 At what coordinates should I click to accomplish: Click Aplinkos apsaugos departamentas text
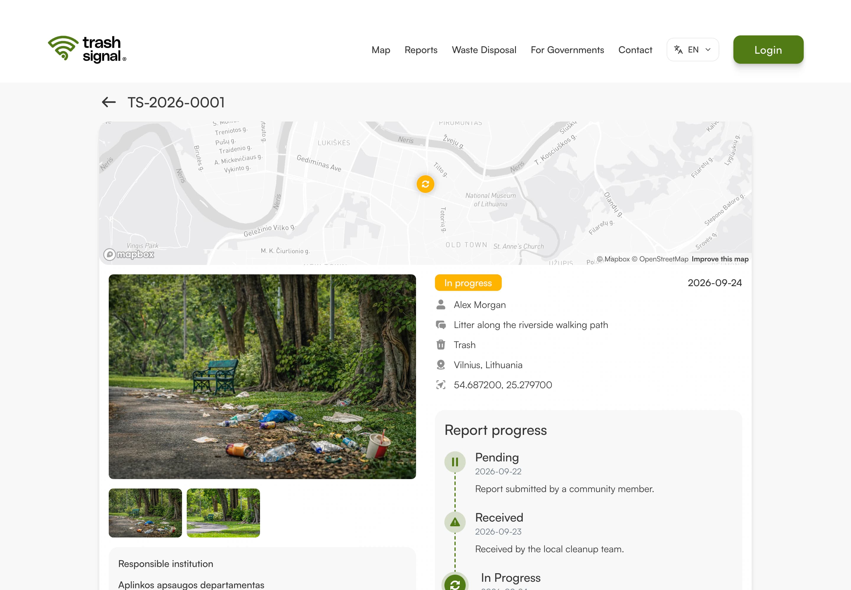(x=191, y=585)
